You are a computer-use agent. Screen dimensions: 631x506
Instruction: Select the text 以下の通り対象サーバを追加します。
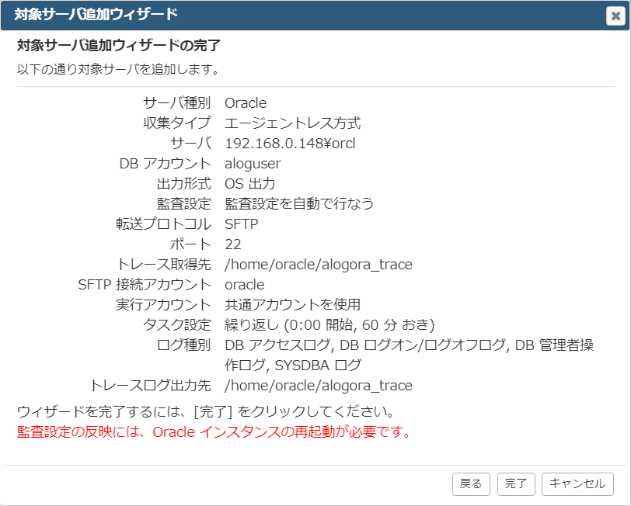tap(118, 70)
